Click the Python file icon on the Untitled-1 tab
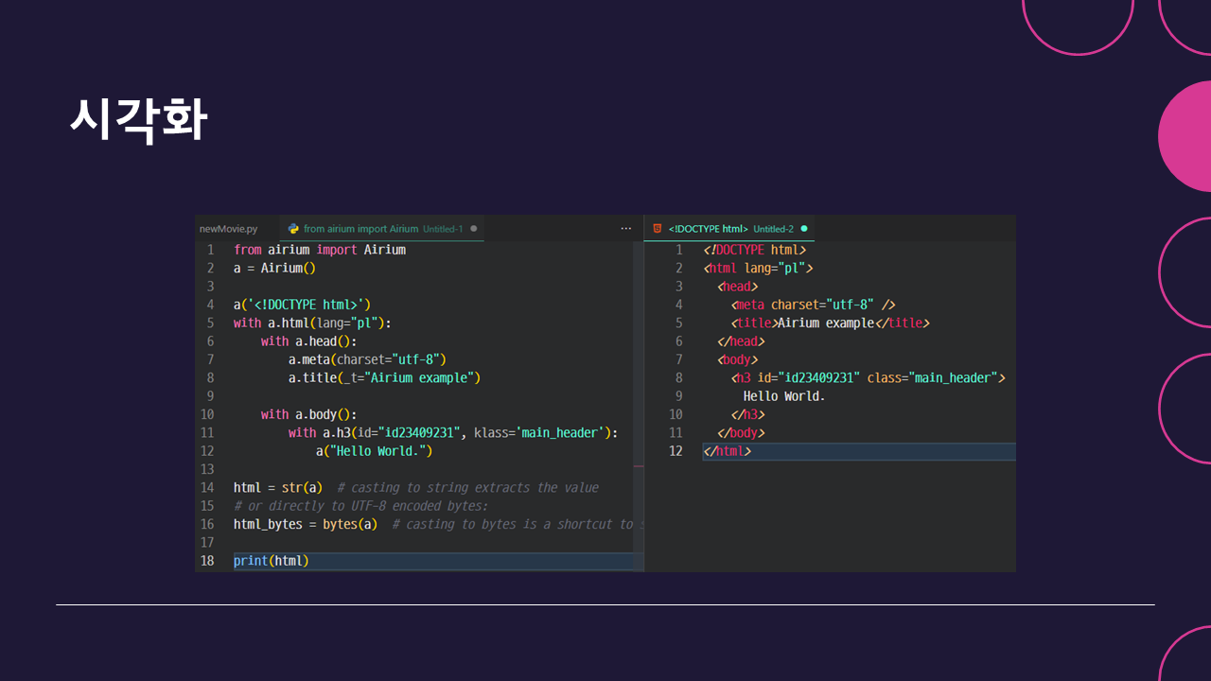Image resolution: width=1211 pixels, height=681 pixels. (293, 229)
